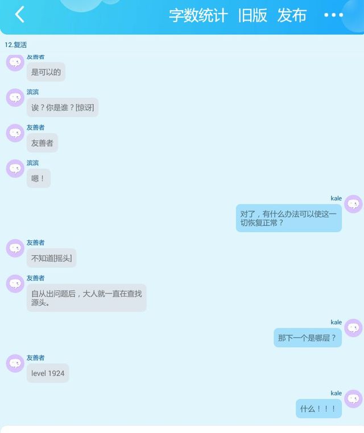
Task: Tap 滨滨's avatar beside 诶?你是谁?
Action: 15,98
